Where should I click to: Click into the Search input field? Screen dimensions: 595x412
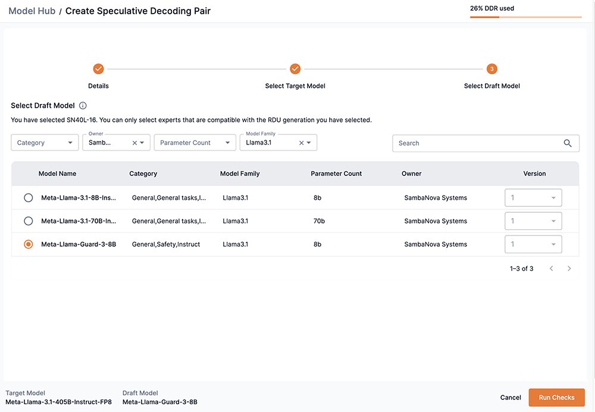(x=476, y=143)
